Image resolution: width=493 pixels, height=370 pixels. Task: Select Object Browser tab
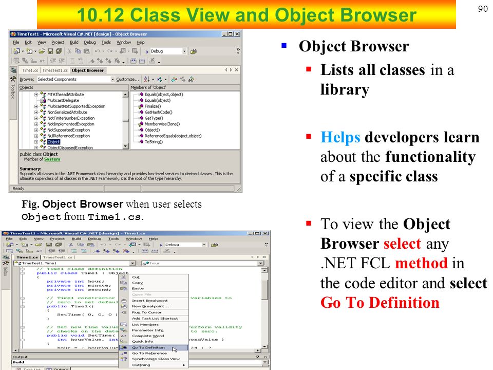click(x=88, y=70)
